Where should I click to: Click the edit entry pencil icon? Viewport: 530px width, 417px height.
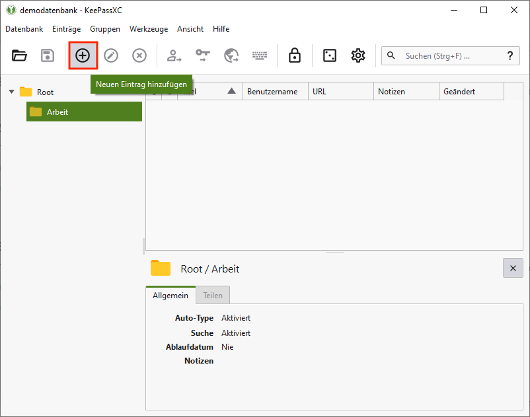[111, 56]
